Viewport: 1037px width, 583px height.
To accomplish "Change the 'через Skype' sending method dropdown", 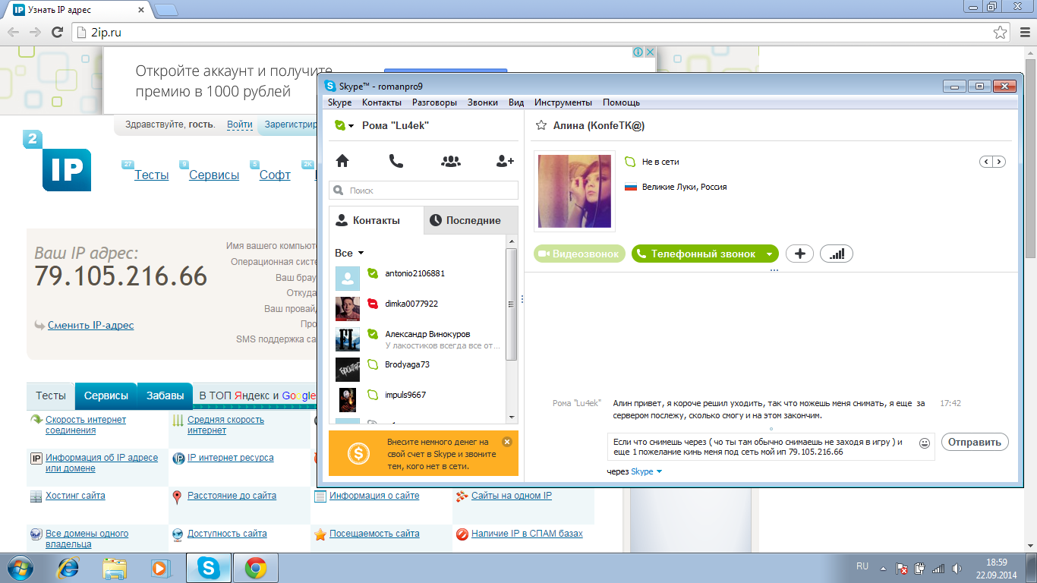I will tap(647, 471).
